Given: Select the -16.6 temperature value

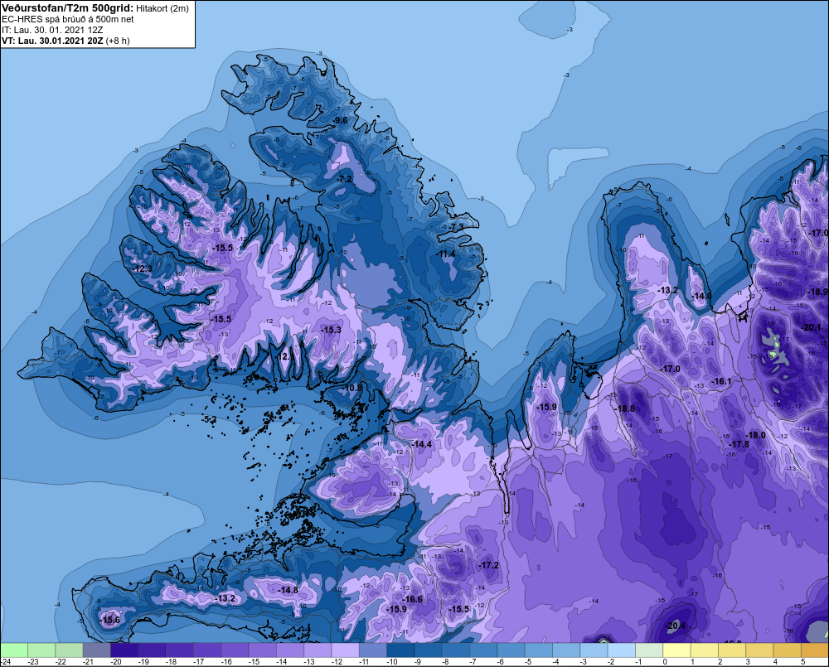Looking at the screenshot, I should (412, 599).
